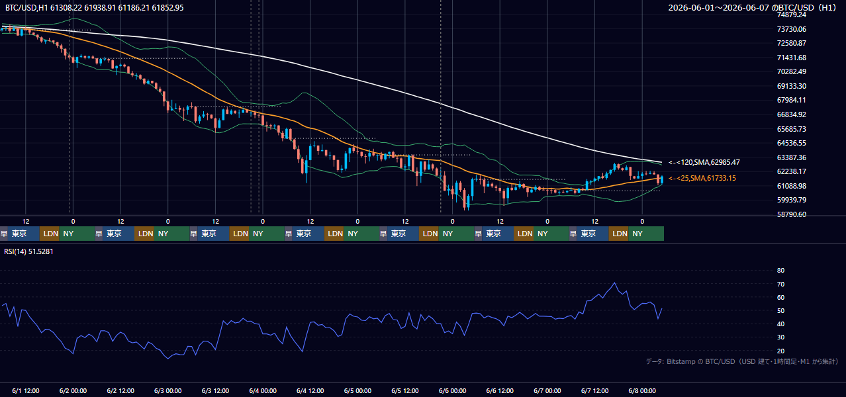Click price axis label 66834.92
846x397 pixels.
click(791, 114)
